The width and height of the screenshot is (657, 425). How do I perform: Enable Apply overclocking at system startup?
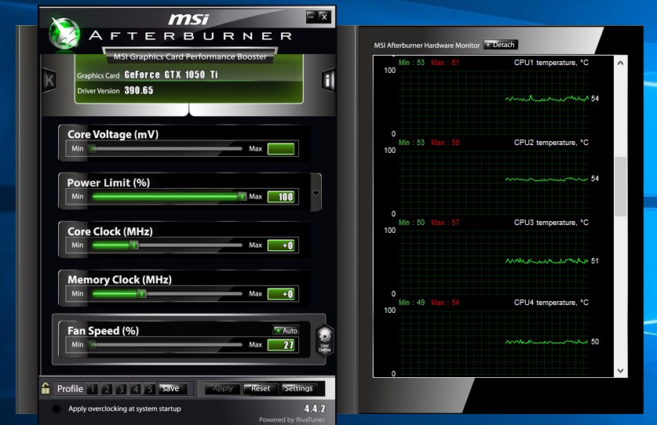(x=57, y=409)
